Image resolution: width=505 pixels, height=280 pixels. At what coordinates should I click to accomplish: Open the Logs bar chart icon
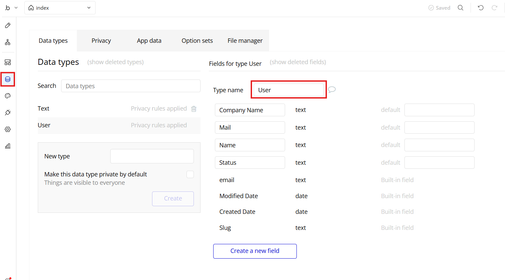tap(8, 146)
